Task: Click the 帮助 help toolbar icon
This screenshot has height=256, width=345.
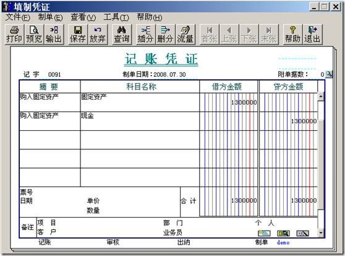Action: pos(292,34)
